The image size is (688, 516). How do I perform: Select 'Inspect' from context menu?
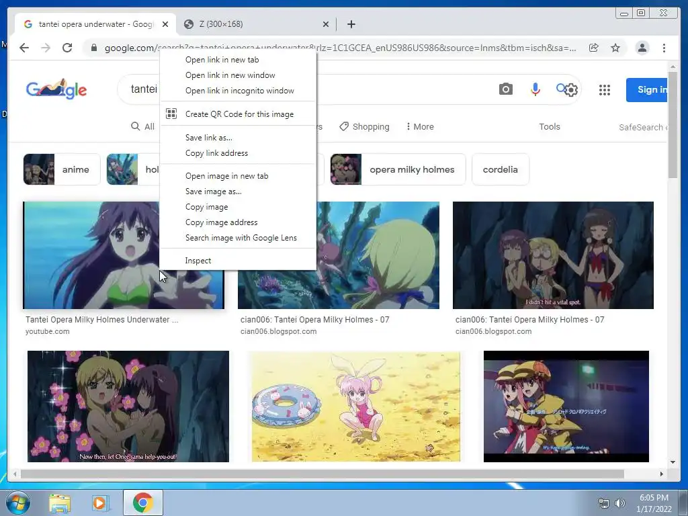tap(238, 261)
